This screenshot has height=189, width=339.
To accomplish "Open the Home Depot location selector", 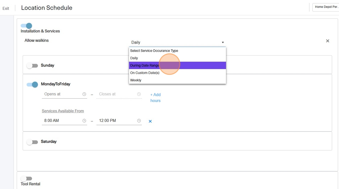I will 326,7.
